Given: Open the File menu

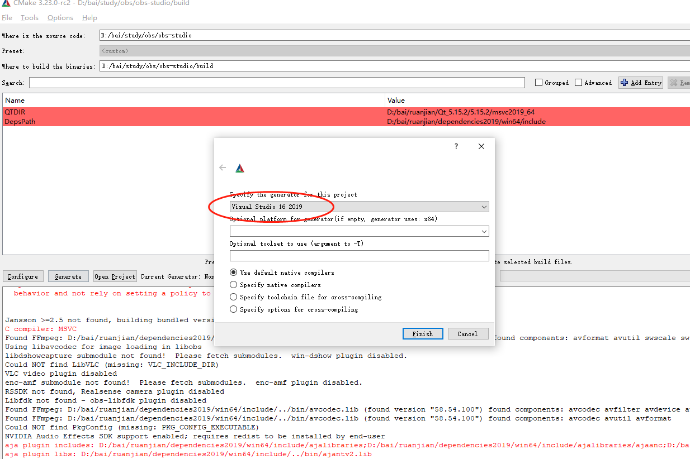Looking at the screenshot, I should [7, 18].
